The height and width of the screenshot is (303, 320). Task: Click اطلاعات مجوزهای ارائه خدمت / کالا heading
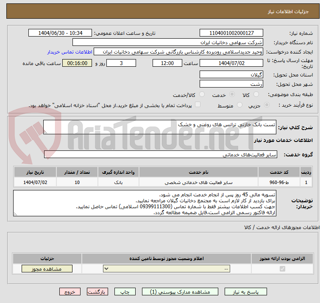(x=282, y=227)
